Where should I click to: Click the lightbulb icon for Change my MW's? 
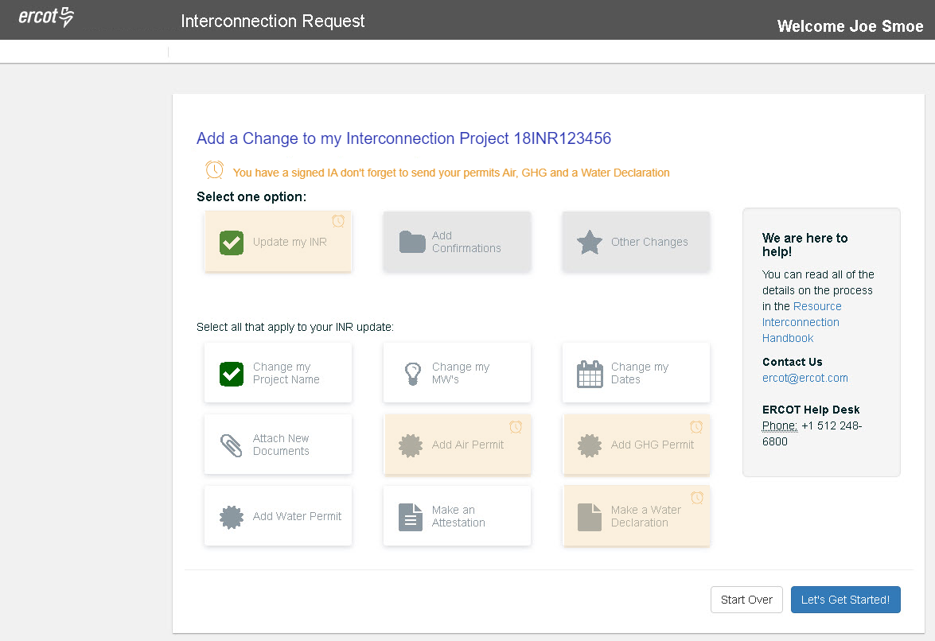pyautogui.click(x=412, y=374)
